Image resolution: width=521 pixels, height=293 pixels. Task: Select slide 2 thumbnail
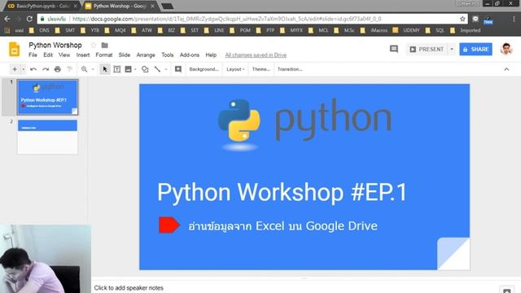click(x=47, y=137)
